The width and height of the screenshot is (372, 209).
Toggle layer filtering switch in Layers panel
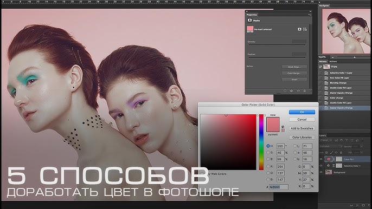click(x=362, y=141)
